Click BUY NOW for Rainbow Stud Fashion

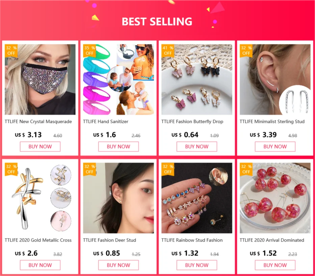[x=197, y=265]
